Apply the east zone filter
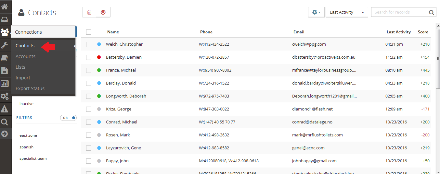 coord(28,135)
